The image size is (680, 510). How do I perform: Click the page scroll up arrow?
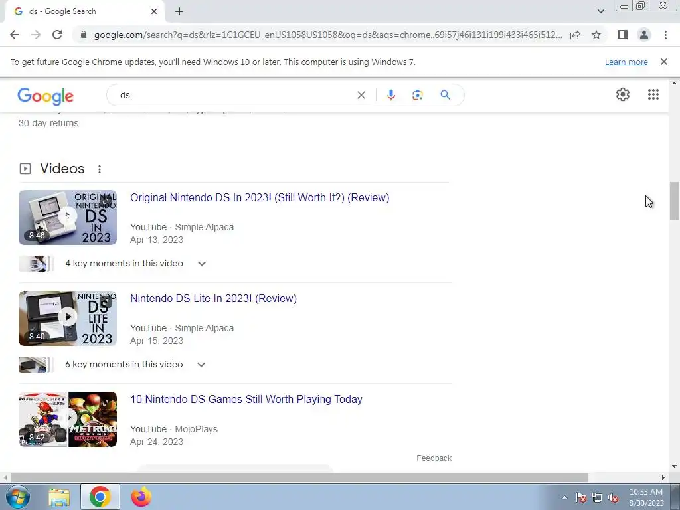click(x=674, y=83)
